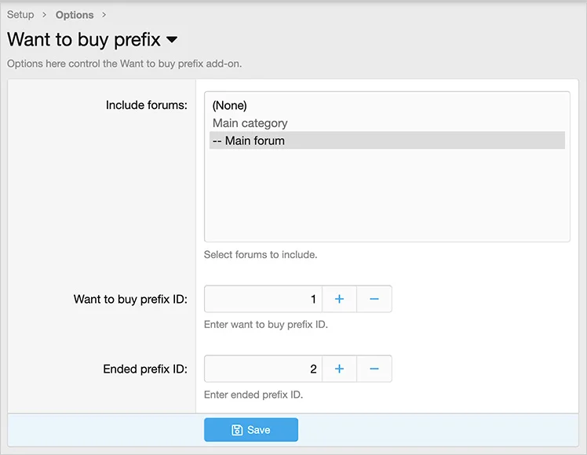Image resolution: width=587 pixels, height=455 pixels.
Task: Click the minus icon for Want to buy prefix ID
Action: (374, 299)
